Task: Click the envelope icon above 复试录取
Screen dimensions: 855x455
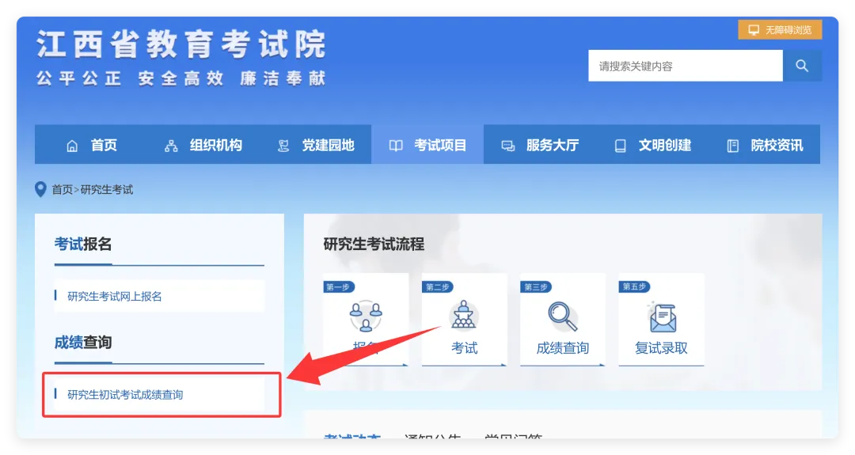Action: [x=661, y=317]
